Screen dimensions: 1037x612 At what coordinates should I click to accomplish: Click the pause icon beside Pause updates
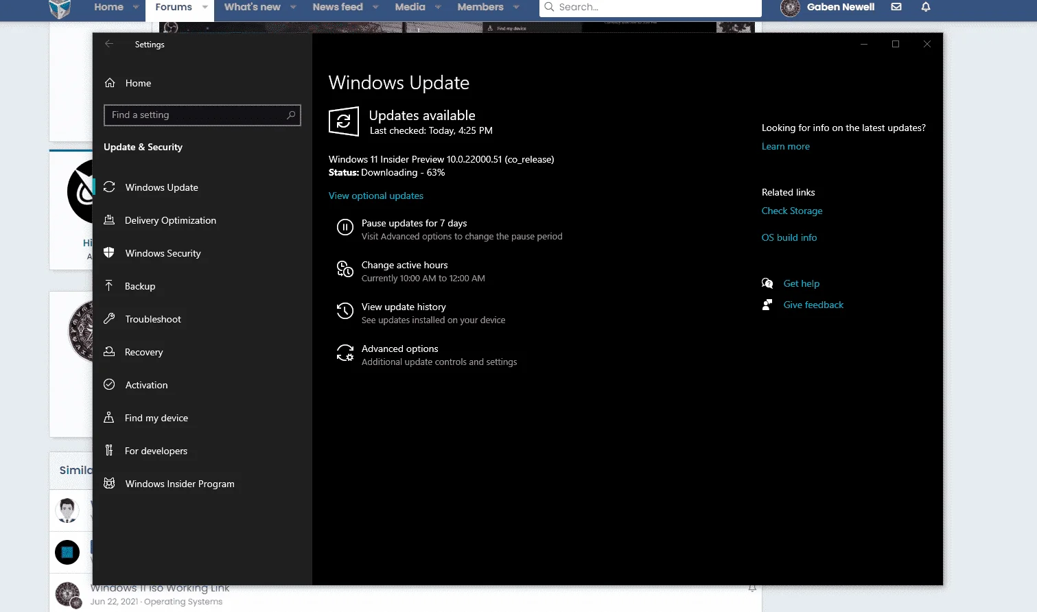click(x=345, y=226)
